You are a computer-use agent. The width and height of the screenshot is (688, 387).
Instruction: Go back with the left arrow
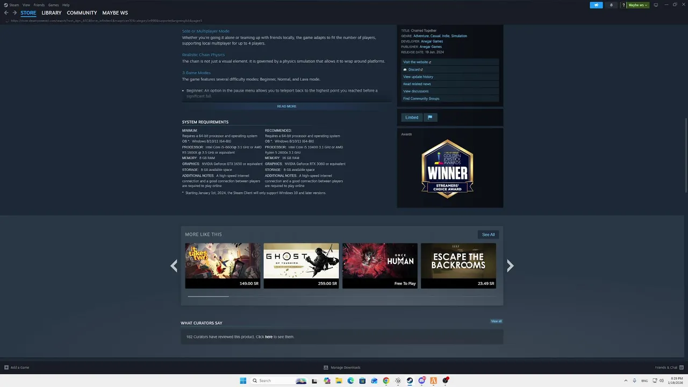click(6, 13)
